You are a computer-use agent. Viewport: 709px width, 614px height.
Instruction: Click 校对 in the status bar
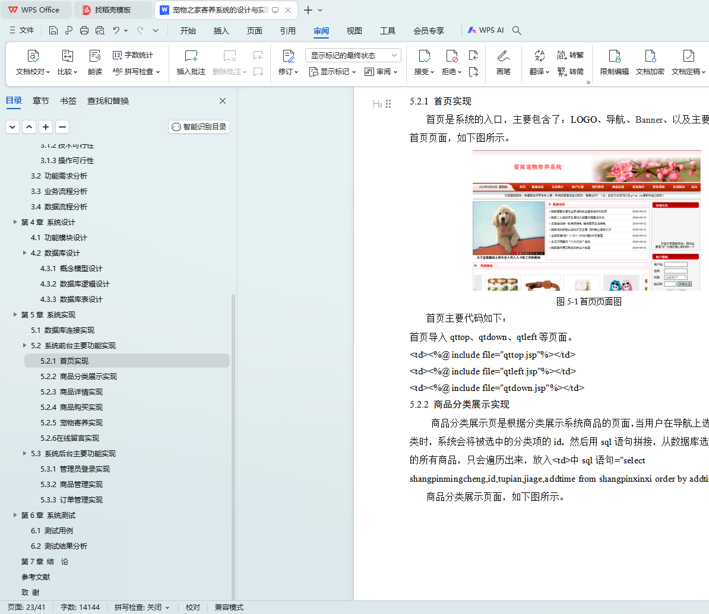tap(192, 607)
